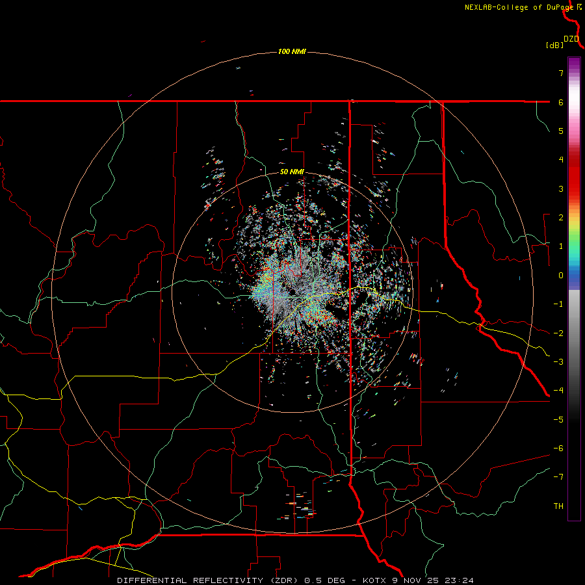
Task: Click the -1 value on the color scale
Action: (558, 304)
